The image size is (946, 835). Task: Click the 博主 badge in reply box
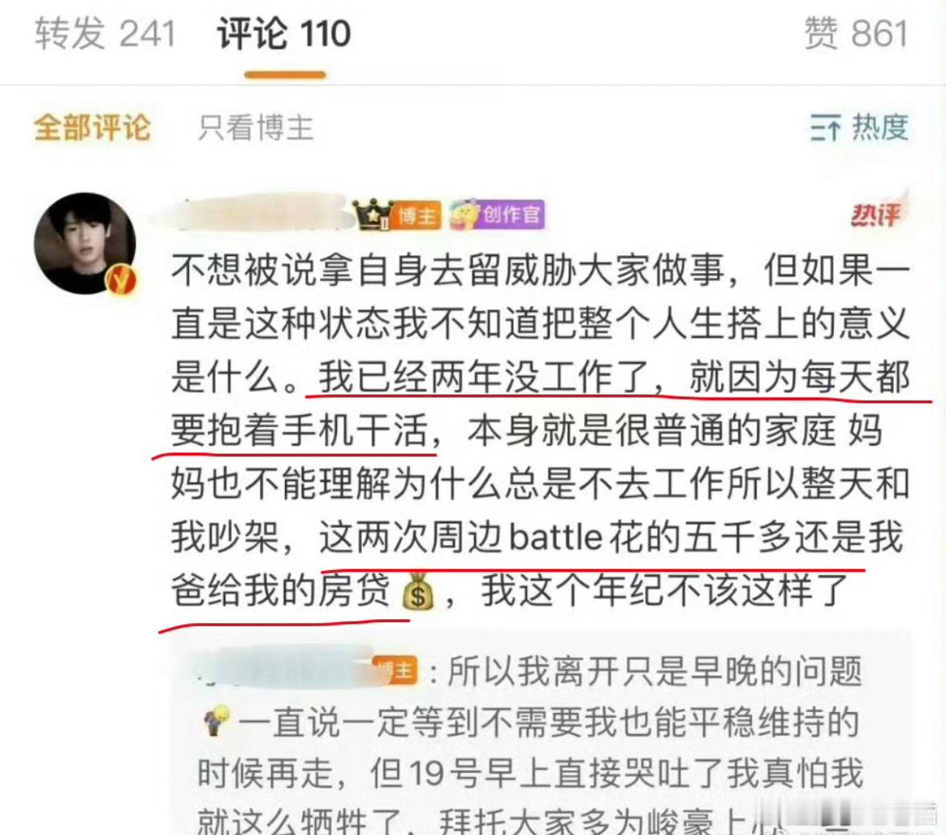click(396, 670)
